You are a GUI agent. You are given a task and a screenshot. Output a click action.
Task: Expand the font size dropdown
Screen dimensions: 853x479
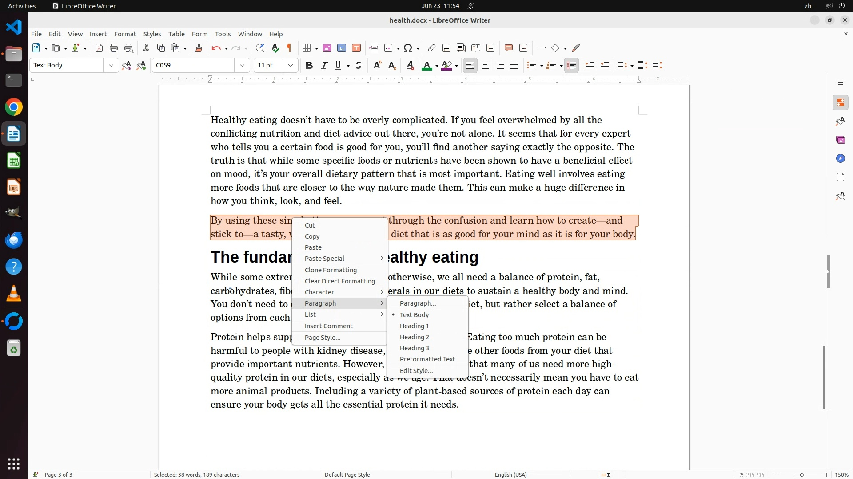tap(291, 65)
